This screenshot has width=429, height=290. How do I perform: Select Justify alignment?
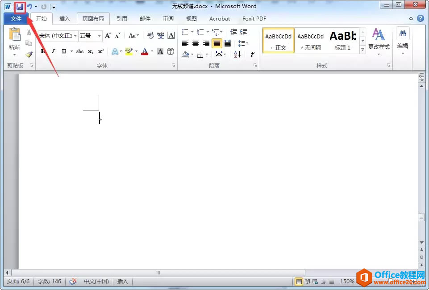coord(217,43)
